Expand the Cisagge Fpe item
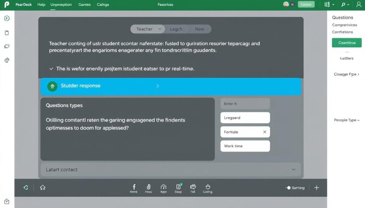Viewport: 365px width, 208px height. 346,74
